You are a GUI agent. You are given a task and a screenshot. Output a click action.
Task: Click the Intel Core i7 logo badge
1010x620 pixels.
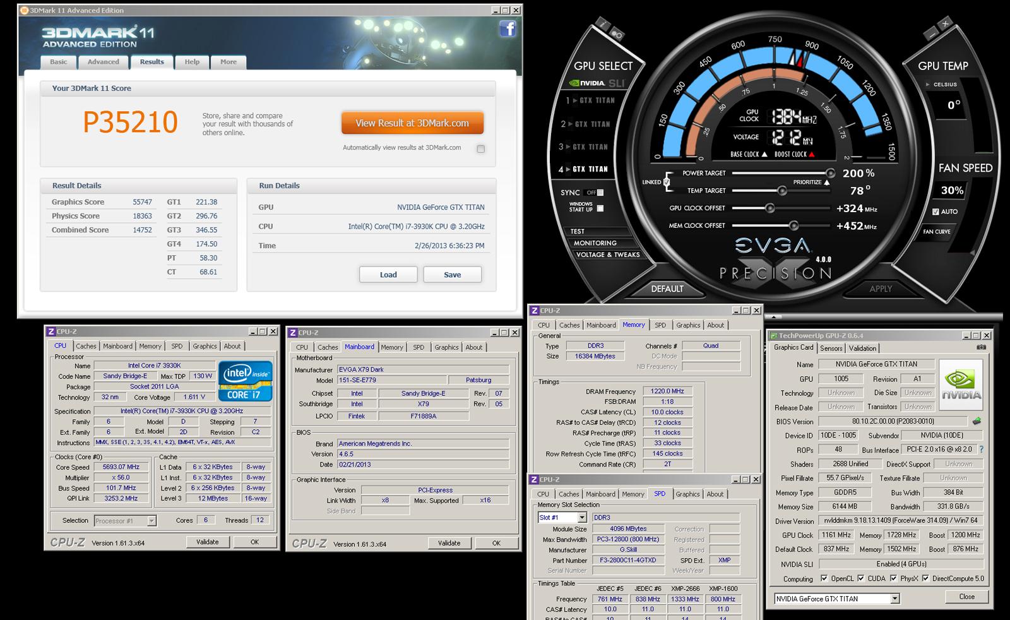[246, 381]
